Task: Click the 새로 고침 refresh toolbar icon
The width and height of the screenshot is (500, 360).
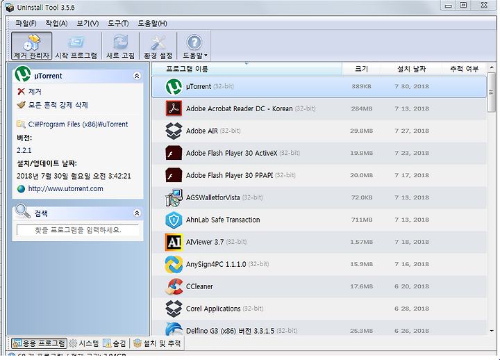Action: click(x=120, y=46)
